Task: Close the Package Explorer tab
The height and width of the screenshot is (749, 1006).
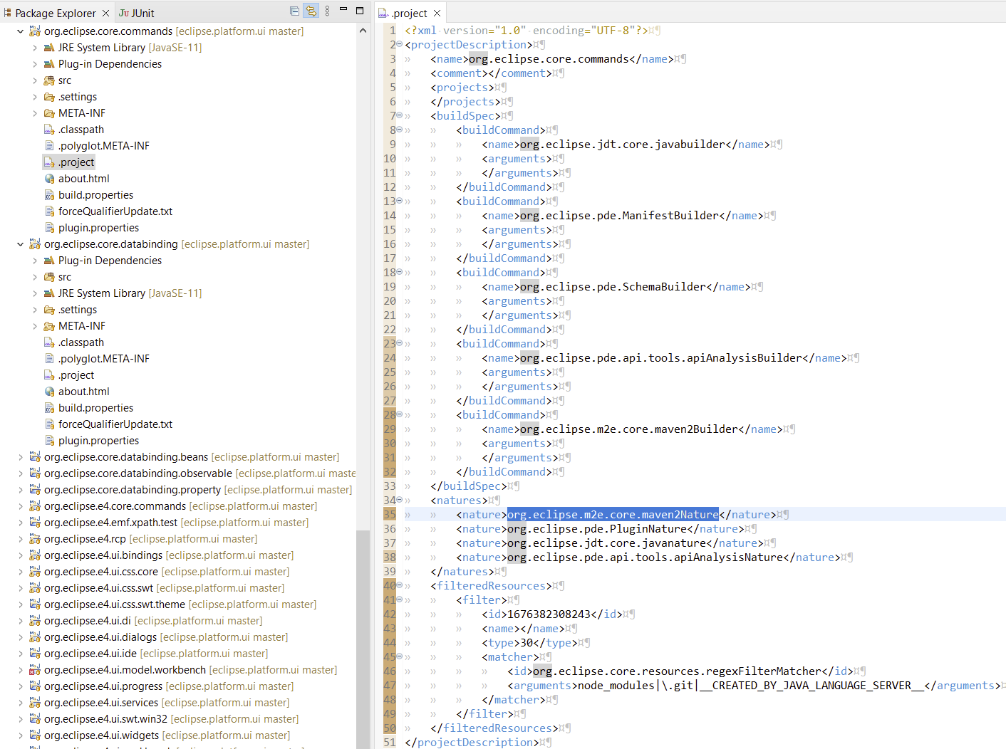Action: [x=105, y=12]
